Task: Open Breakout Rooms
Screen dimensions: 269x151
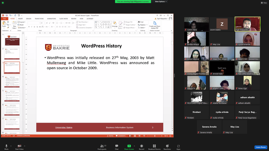Action: point(154,147)
